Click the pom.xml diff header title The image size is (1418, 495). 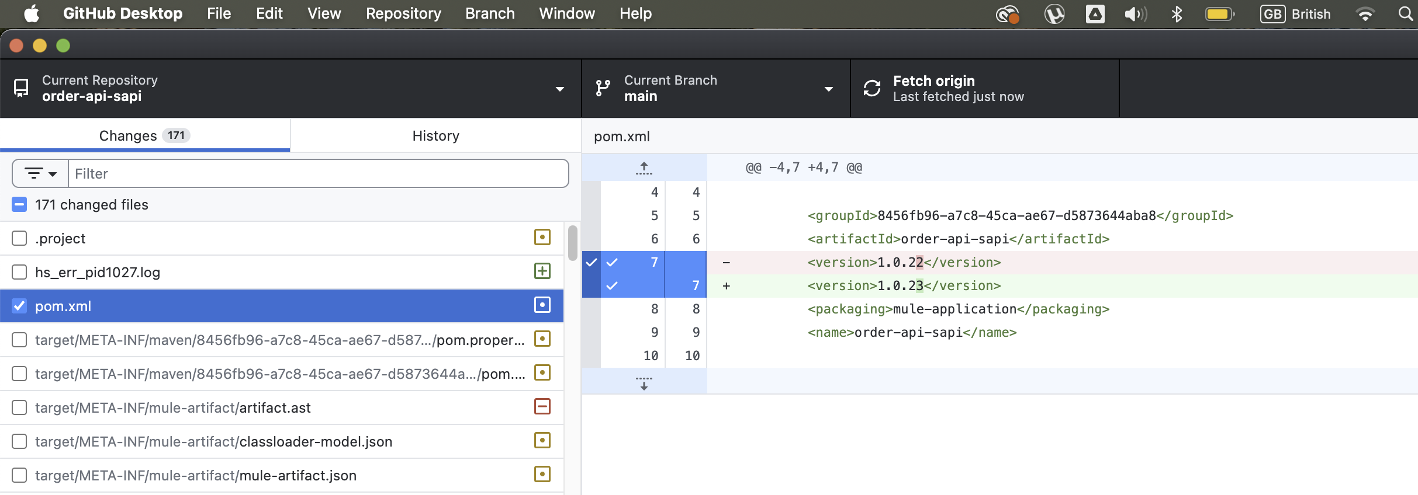(x=622, y=137)
